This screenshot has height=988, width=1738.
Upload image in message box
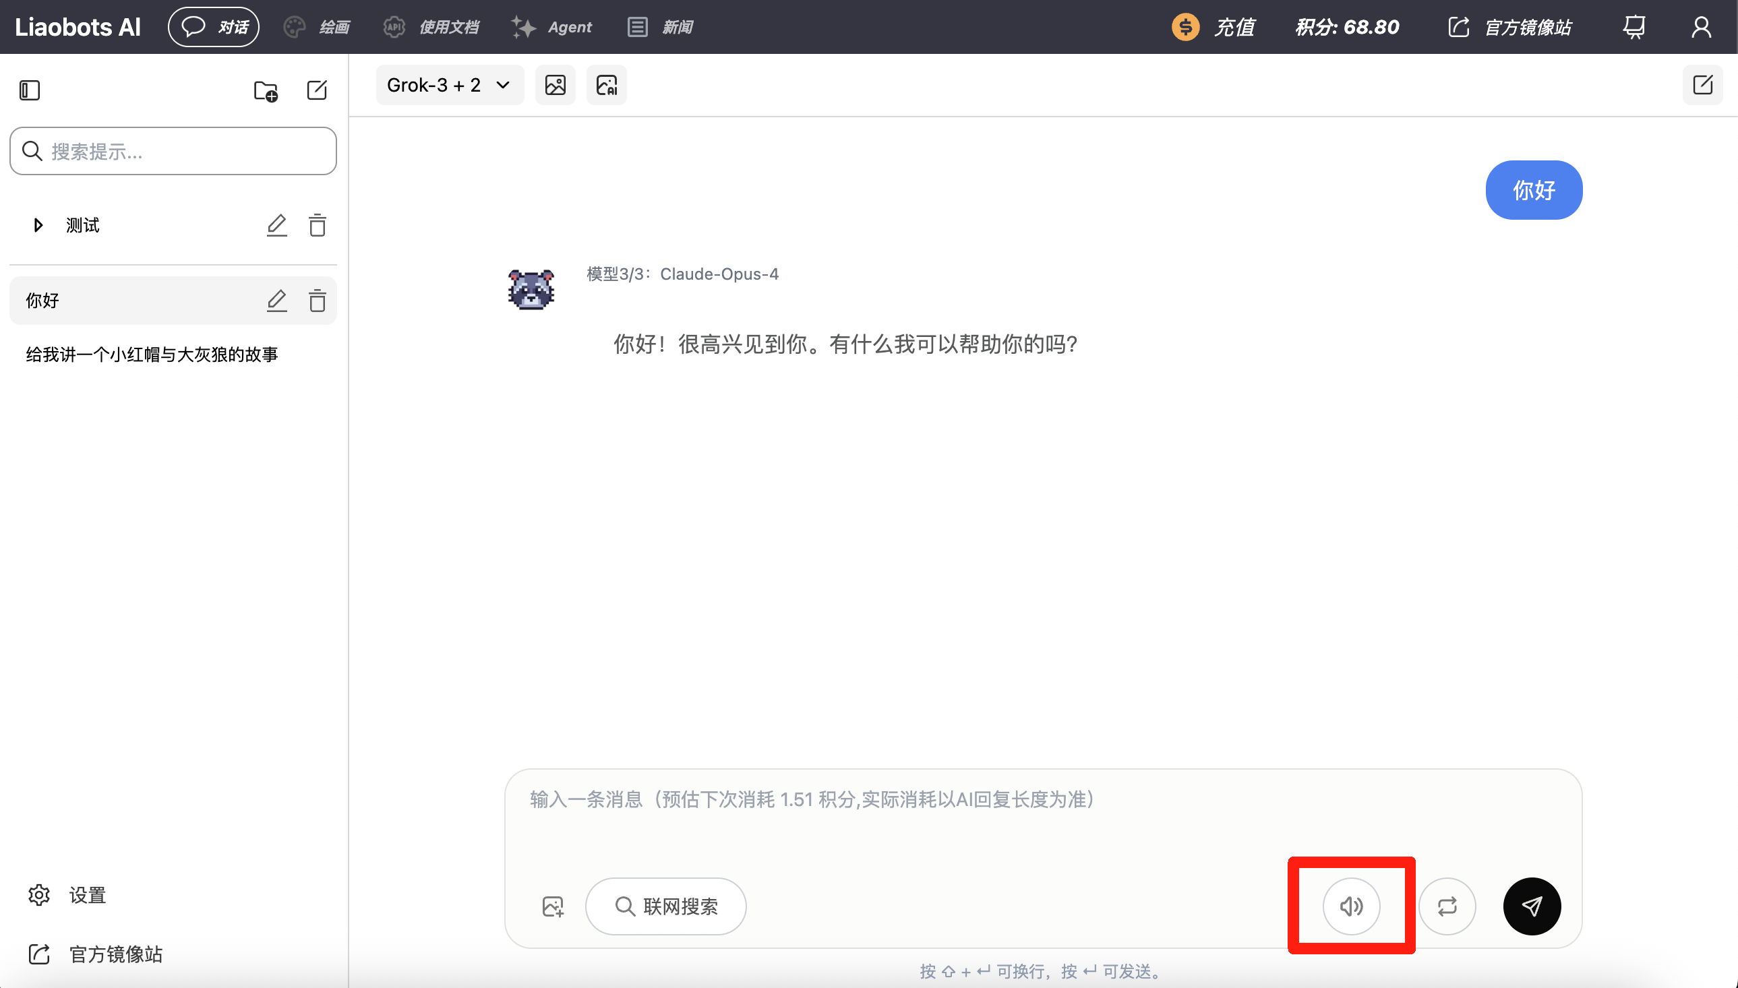pos(553,906)
